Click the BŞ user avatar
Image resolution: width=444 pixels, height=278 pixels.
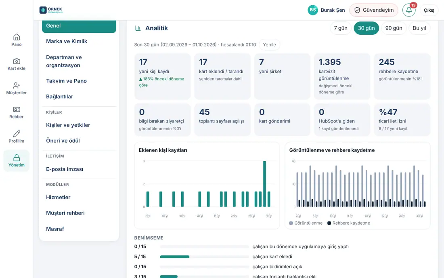pyautogui.click(x=312, y=10)
